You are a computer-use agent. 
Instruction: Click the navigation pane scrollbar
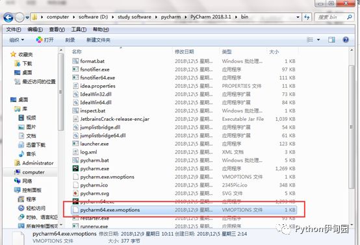[60, 92]
